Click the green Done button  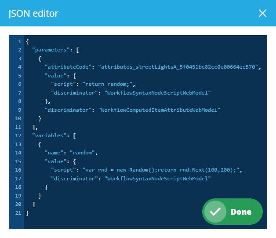coord(232,212)
